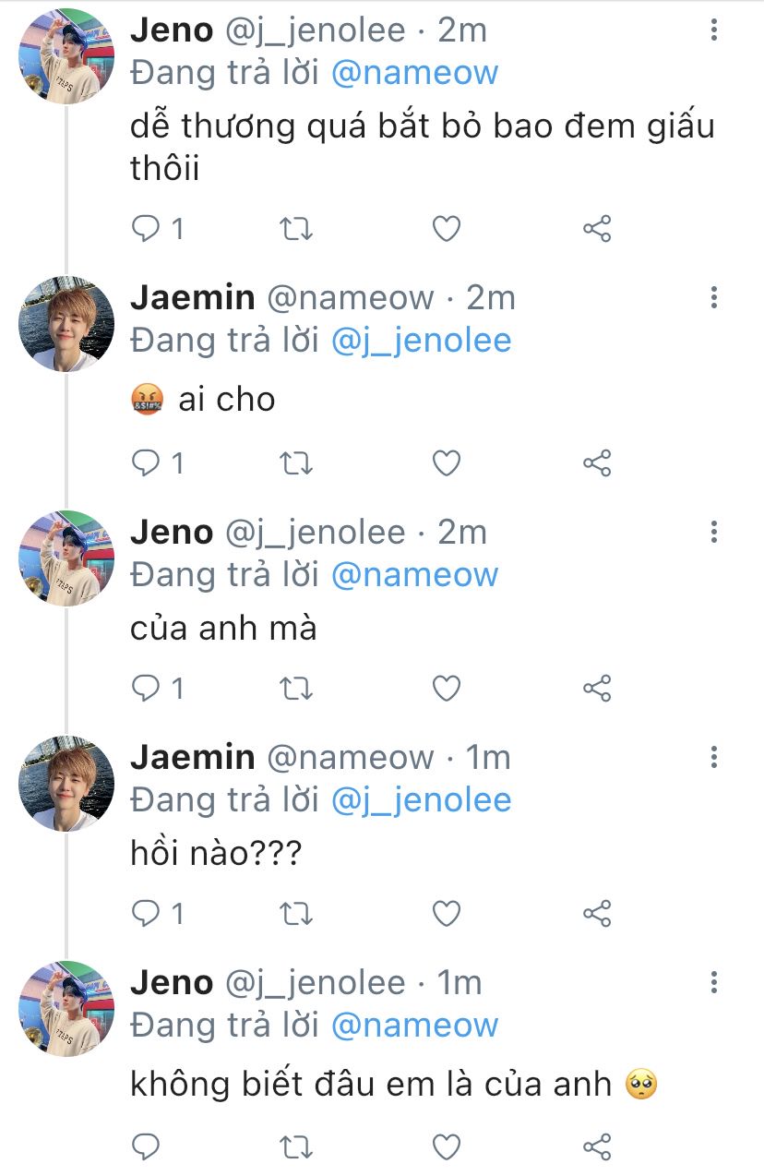Reply to Jaemin's "ai cho" tweet
764x1176 pixels.
click(146, 462)
